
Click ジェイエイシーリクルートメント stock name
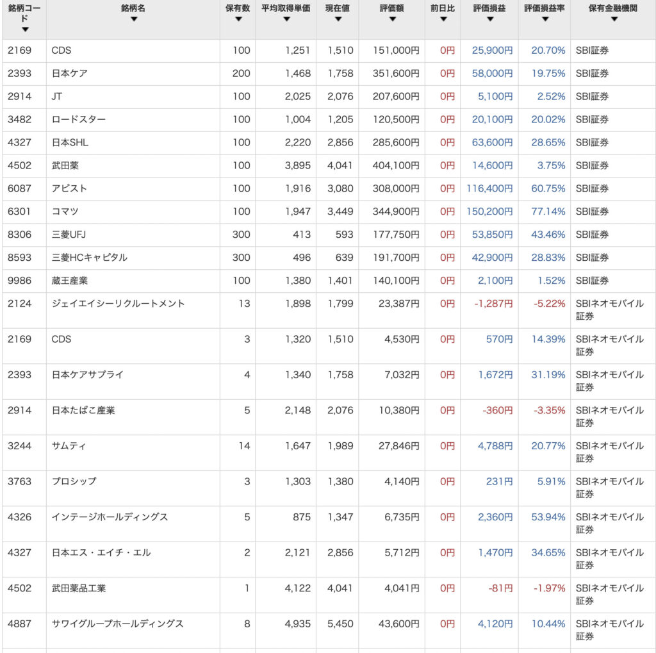[118, 304]
